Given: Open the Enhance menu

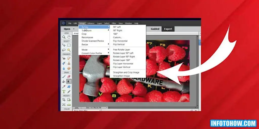Looking at the screenshot, I should point(91,23).
